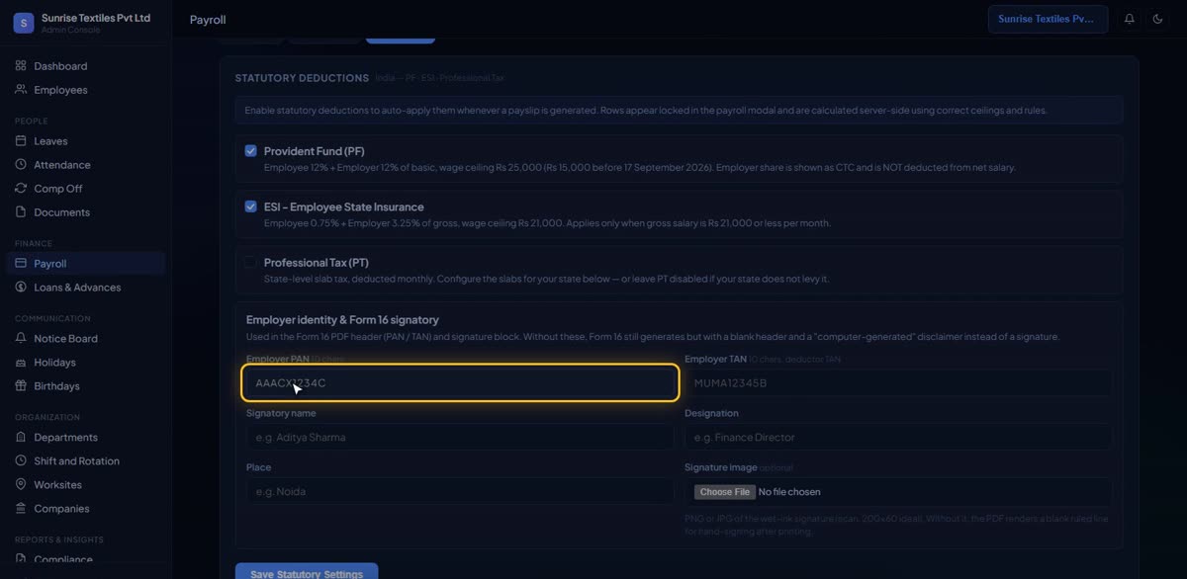Click the ESI wage ceiling description text
1187x579 pixels.
pos(547,223)
